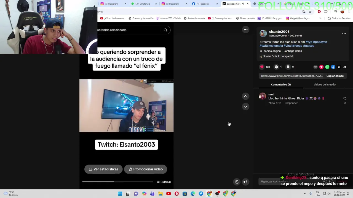
Task: Open the weather widget showing 19°C
Action: click(10, 194)
